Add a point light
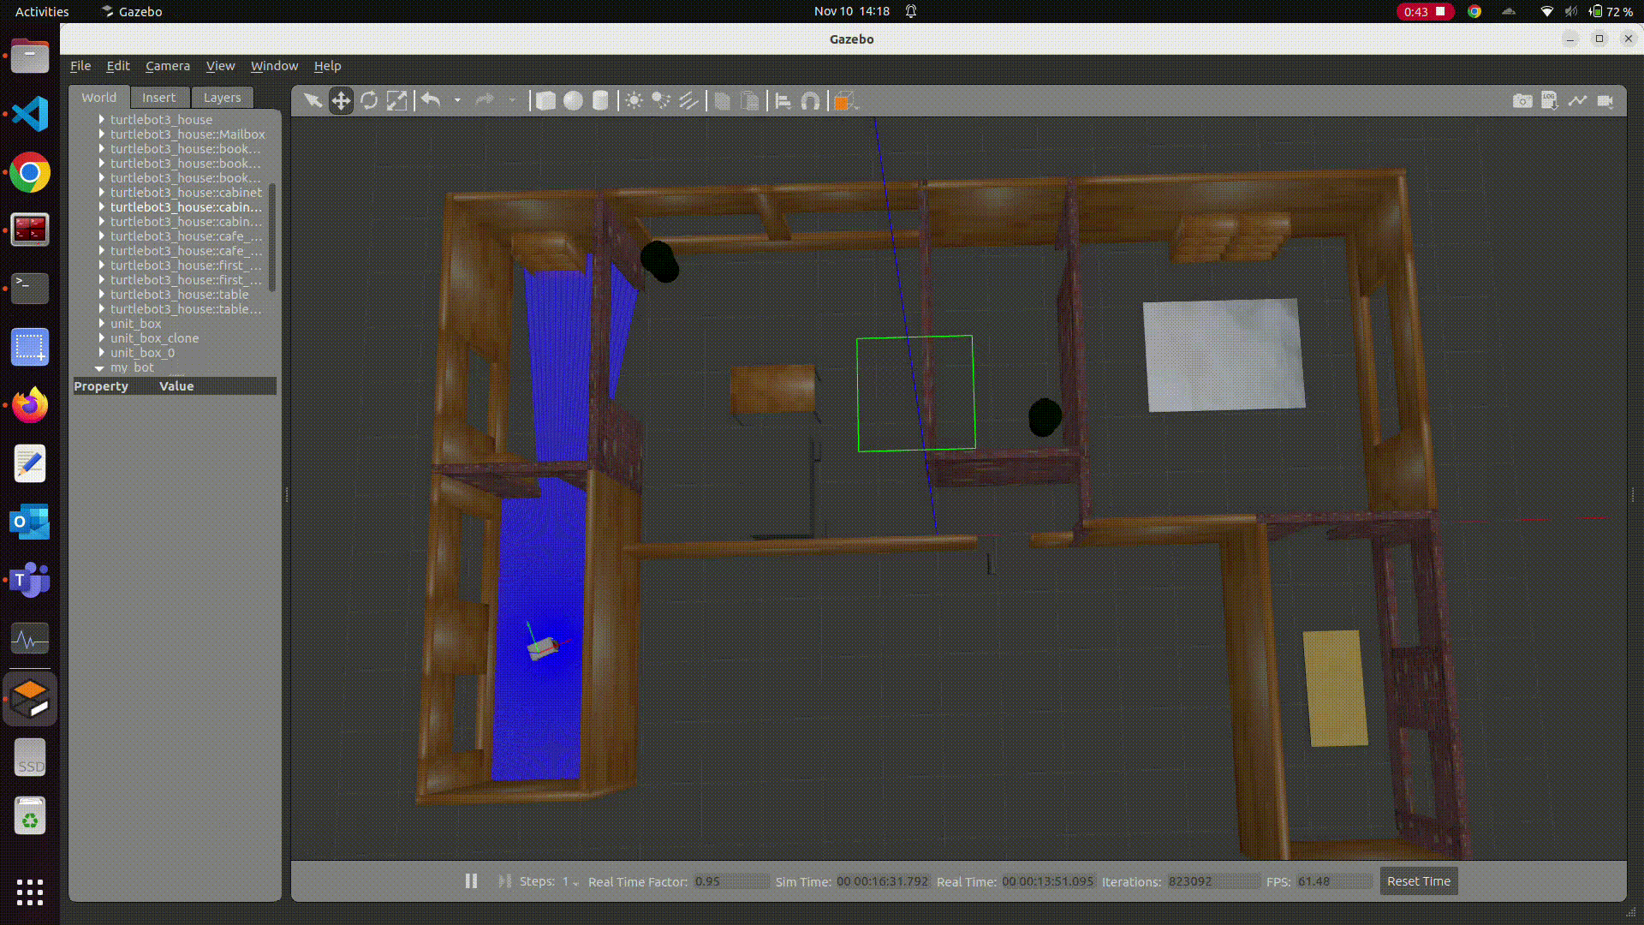The height and width of the screenshot is (925, 1644). point(634,101)
